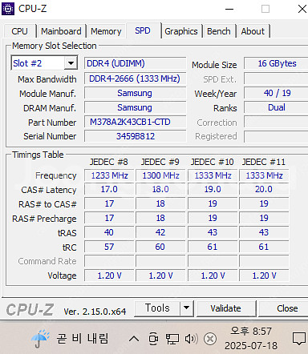Click the volume speaker tray icon
308x354 pixels.
tap(191, 339)
